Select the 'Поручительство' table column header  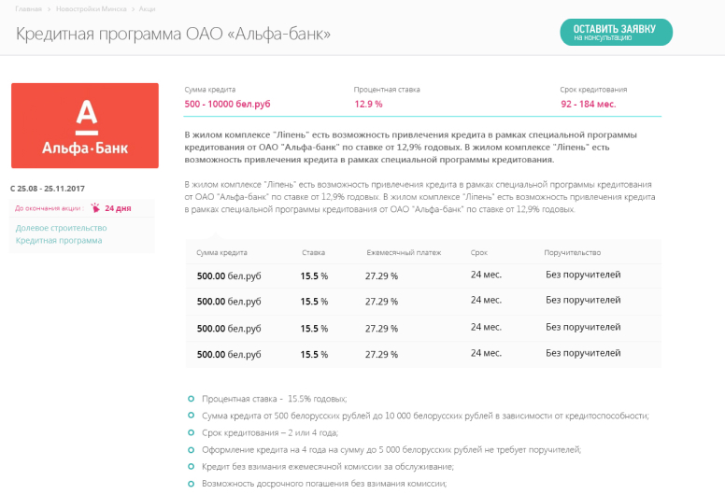click(572, 253)
